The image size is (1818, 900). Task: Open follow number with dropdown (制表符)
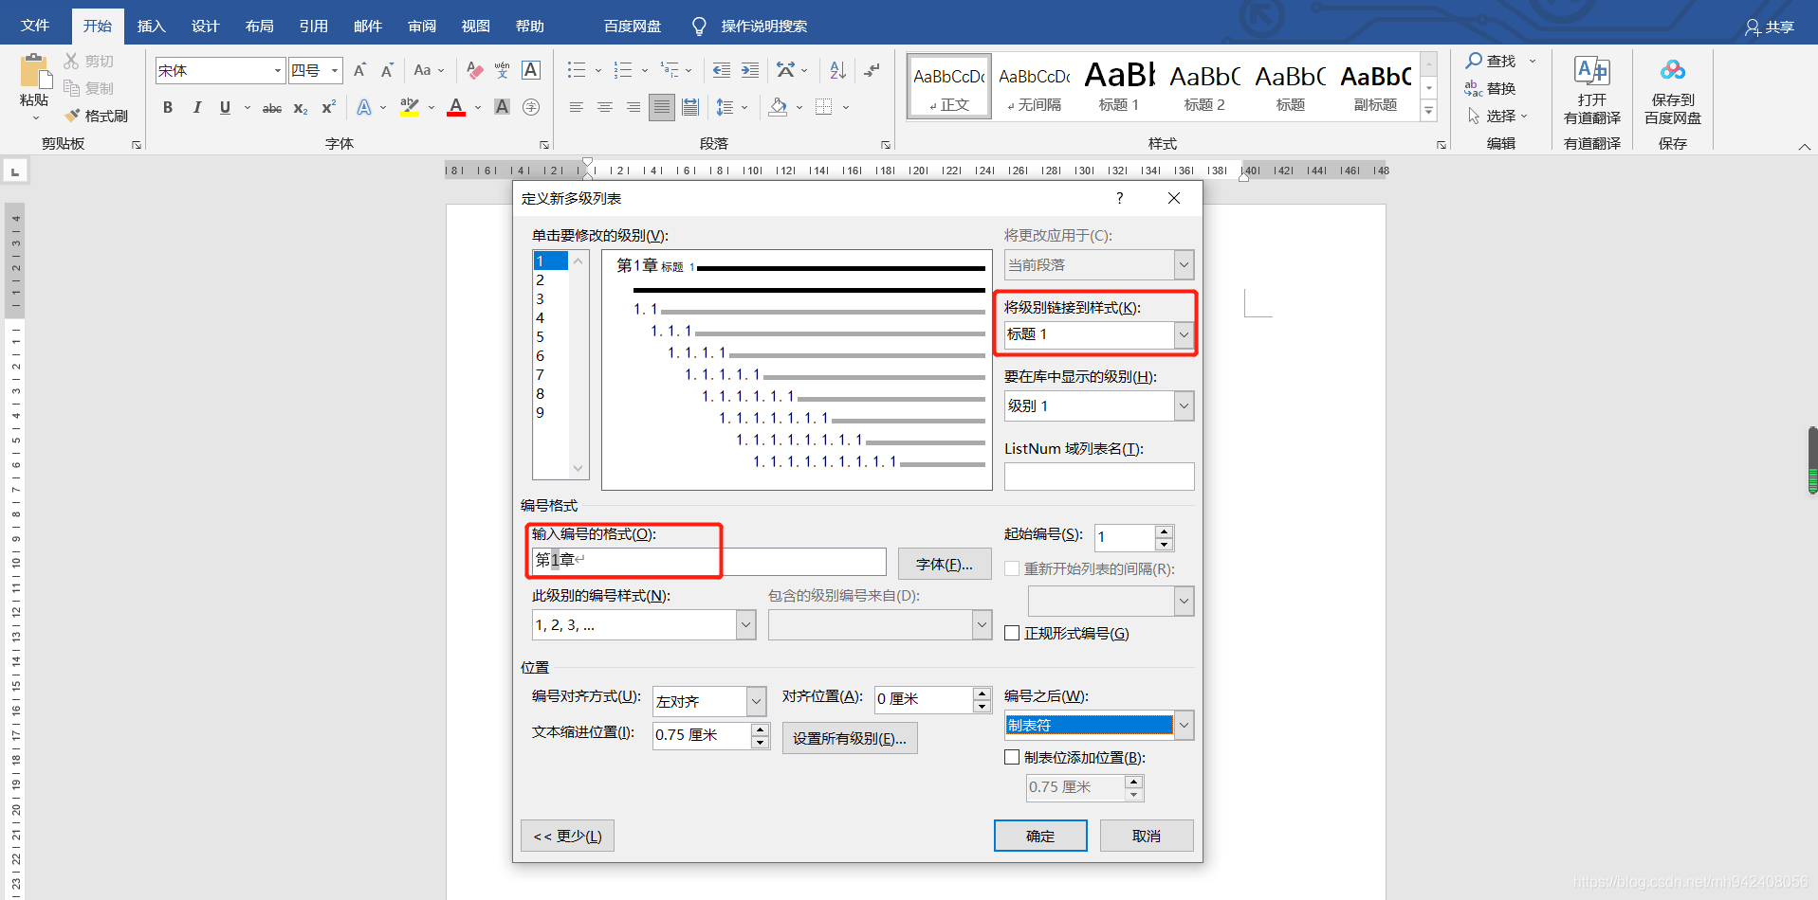1184,725
